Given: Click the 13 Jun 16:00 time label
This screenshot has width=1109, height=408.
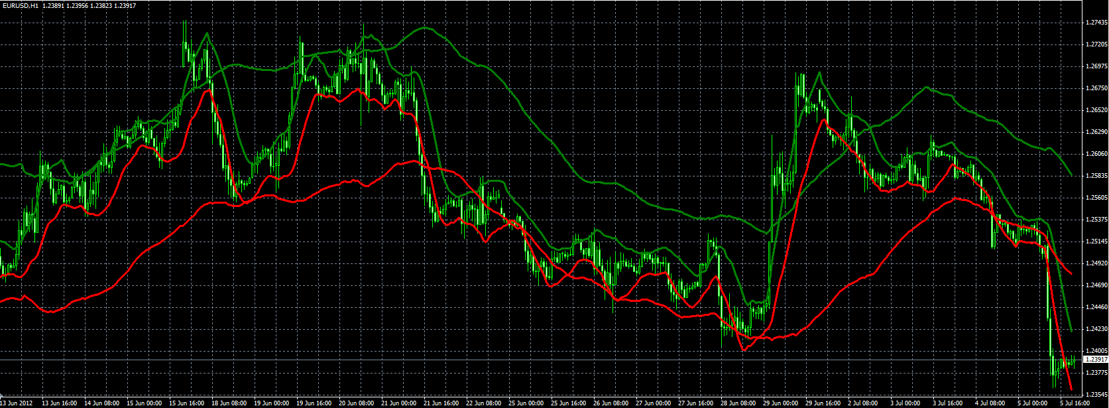Looking at the screenshot, I should (59, 403).
